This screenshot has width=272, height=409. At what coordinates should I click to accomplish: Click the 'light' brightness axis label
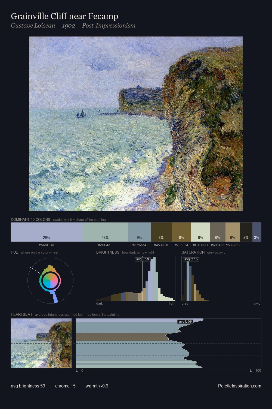tap(172, 303)
